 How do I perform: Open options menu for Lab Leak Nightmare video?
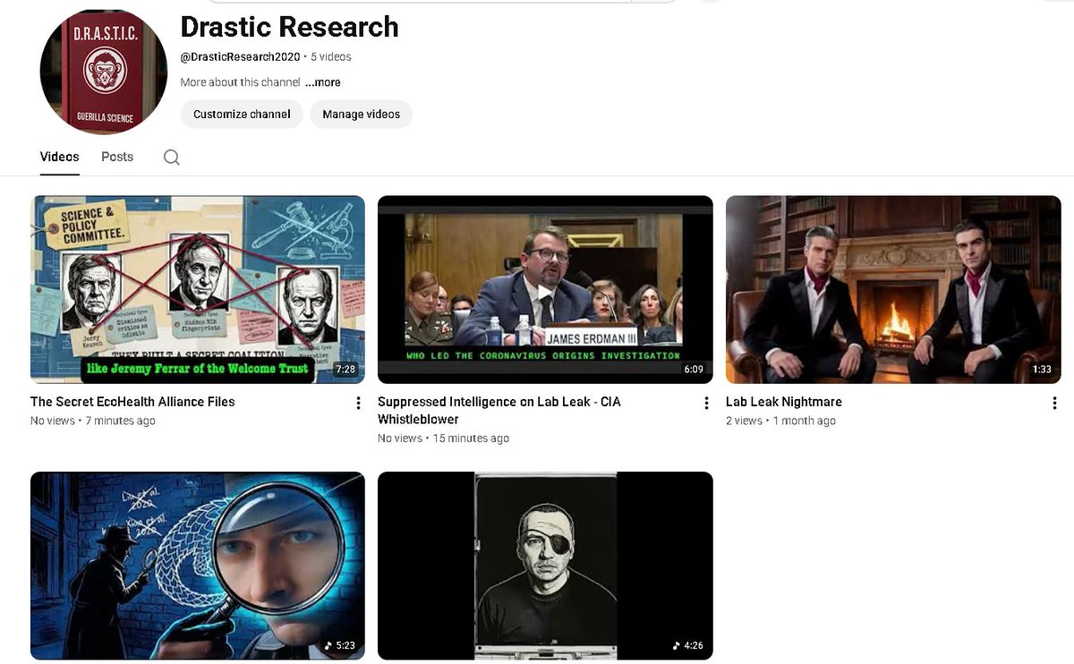pyautogui.click(x=1054, y=403)
